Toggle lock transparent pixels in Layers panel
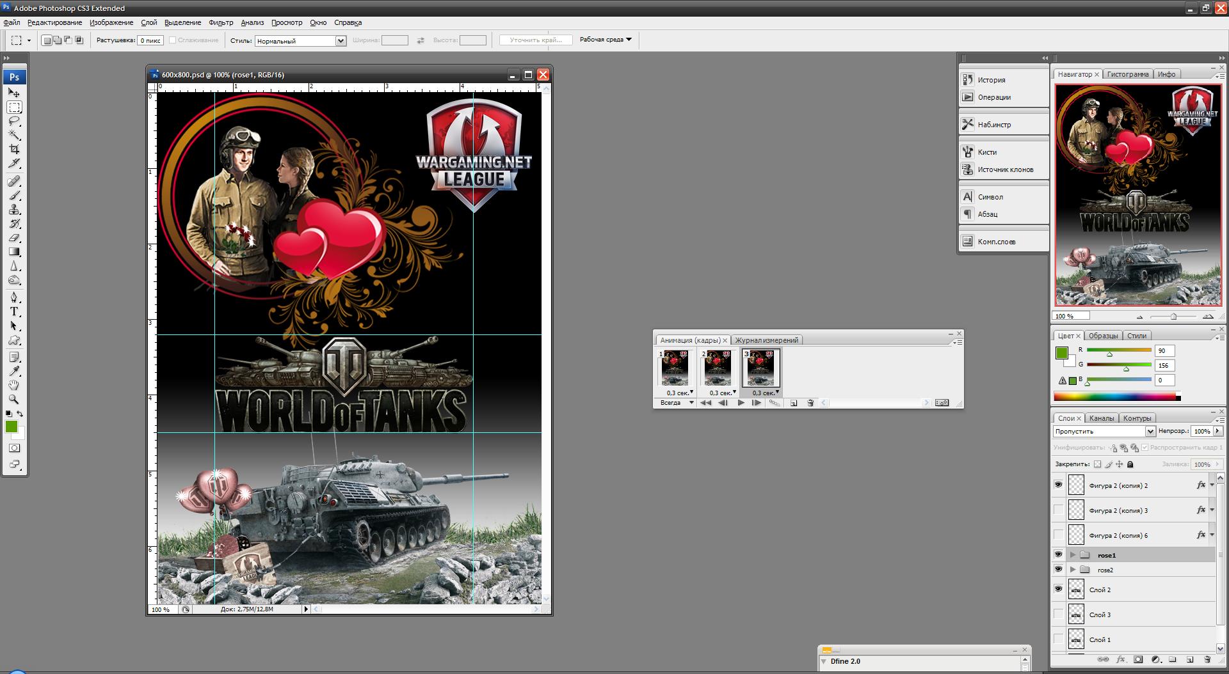Image resolution: width=1229 pixels, height=674 pixels. tap(1097, 464)
